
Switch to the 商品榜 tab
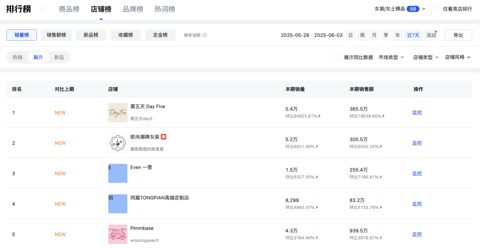[x=69, y=9]
